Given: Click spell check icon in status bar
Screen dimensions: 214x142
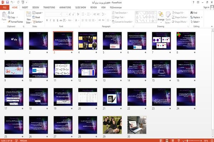Looking at the screenshot, I should click(16, 141).
